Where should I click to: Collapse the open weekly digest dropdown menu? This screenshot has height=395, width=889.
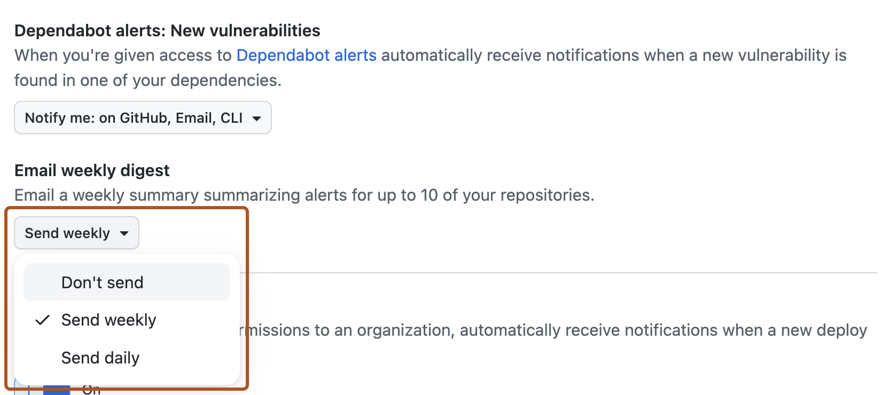point(76,233)
